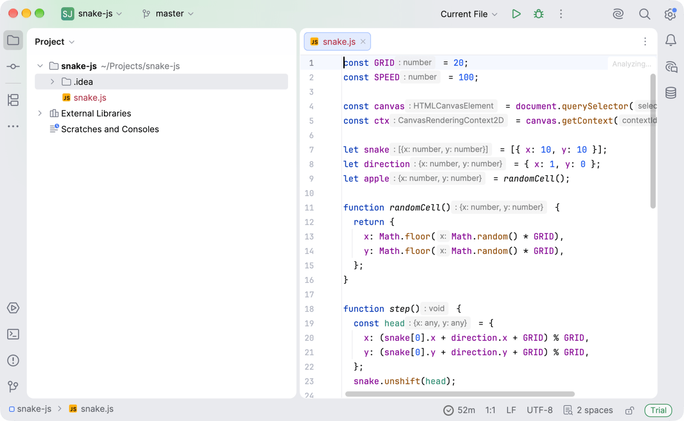The height and width of the screenshot is (421, 684).
Task: Select the snake.js editor tab
Action: (337, 41)
